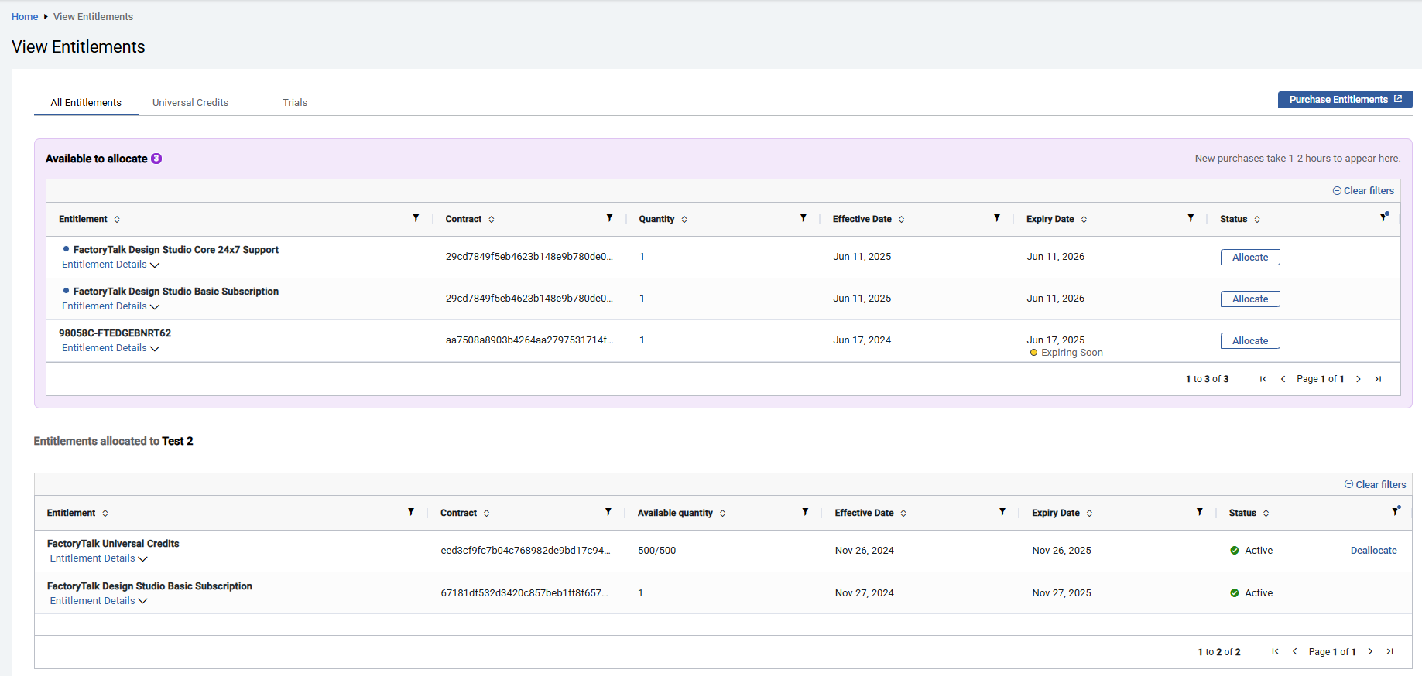
Task: Go to first page in available table
Action: pyautogui.click(x=1263, y=379)
